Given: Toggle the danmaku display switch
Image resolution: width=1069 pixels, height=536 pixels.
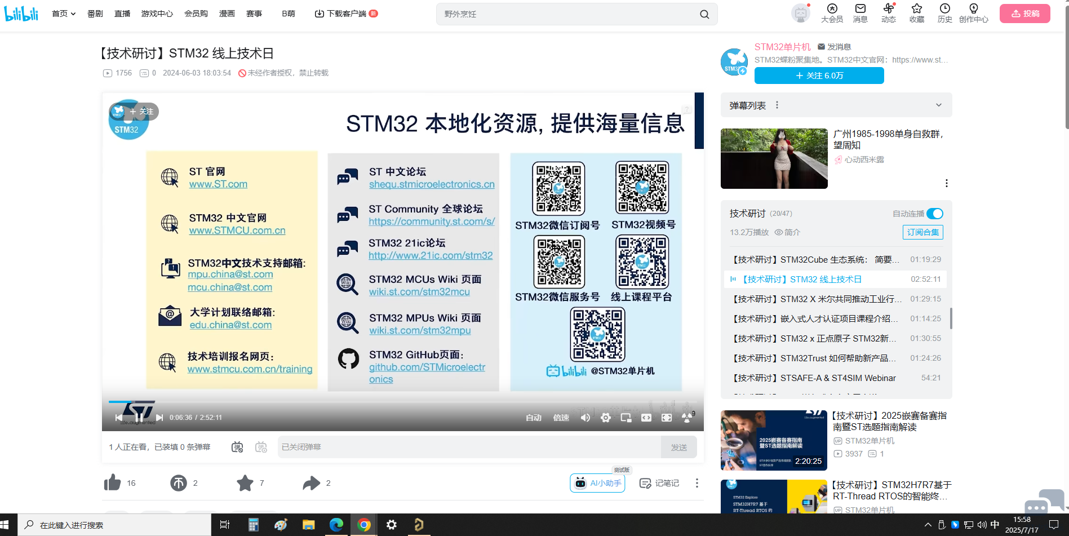Looking at the screenshot, I should click(237, 447).
